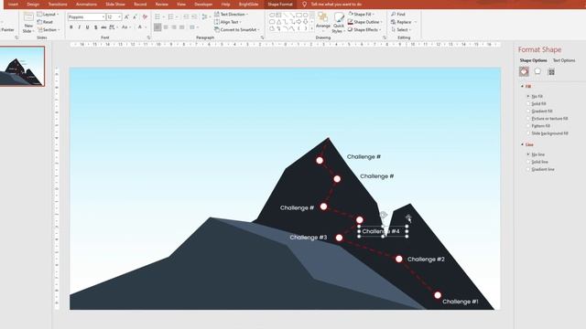
Task: Open Paragraph dialog launcher
Action: tap(263, 37)
